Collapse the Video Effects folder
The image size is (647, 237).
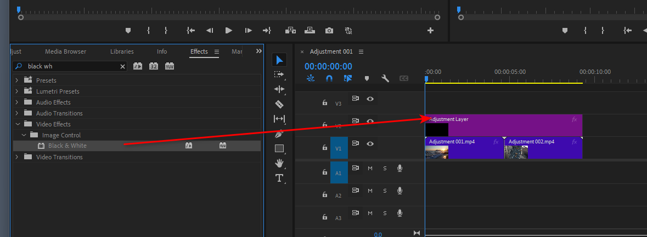tap(16, 124)
